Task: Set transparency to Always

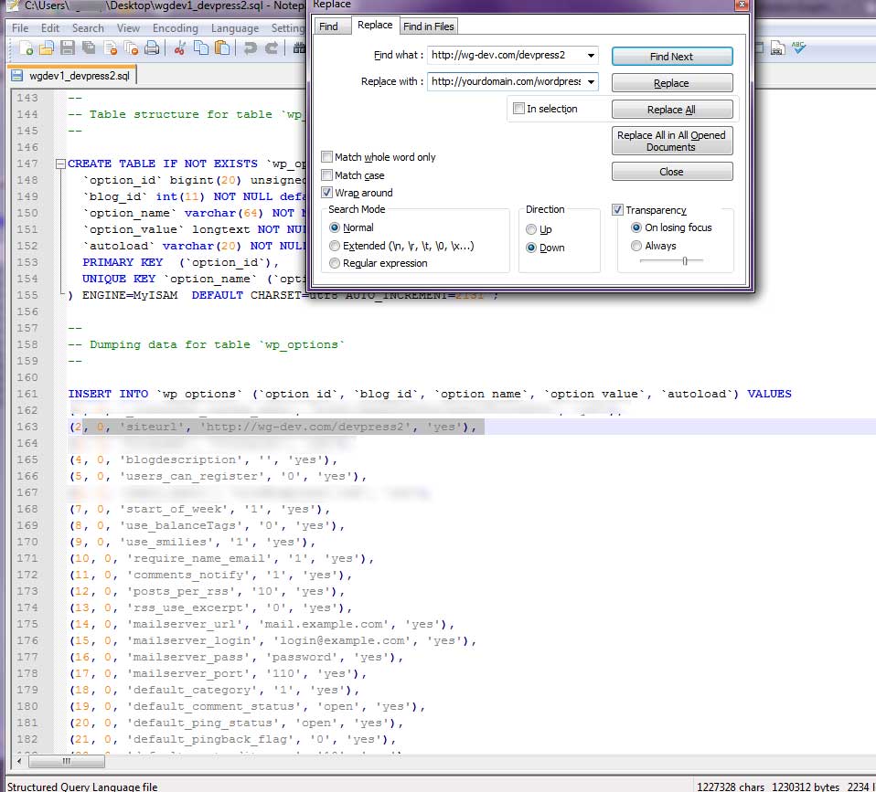Action: tap(636, 246)
